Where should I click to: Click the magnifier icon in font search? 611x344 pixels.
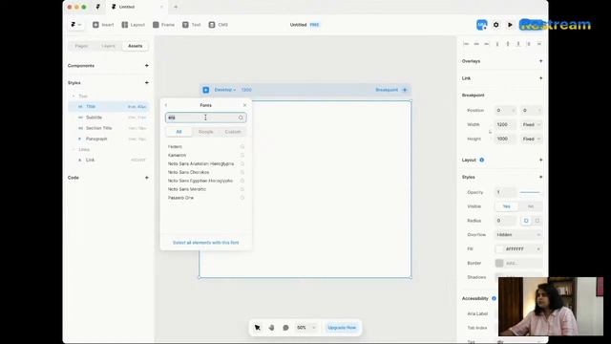tap(241, 118)
